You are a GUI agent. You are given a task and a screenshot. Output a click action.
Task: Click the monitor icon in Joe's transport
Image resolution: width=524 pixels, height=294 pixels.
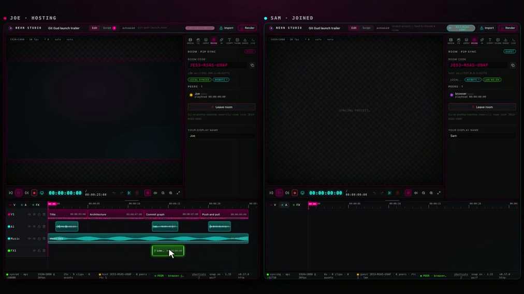point(42,193)
